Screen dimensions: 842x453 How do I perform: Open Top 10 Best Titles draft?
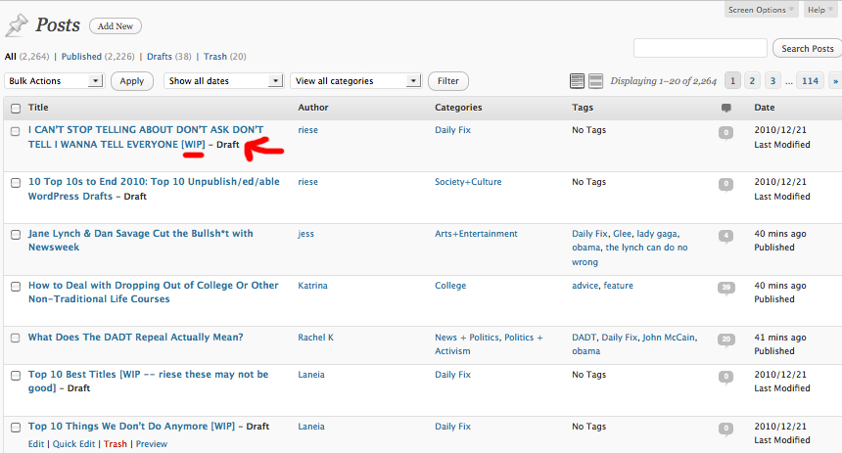point(148,381)
